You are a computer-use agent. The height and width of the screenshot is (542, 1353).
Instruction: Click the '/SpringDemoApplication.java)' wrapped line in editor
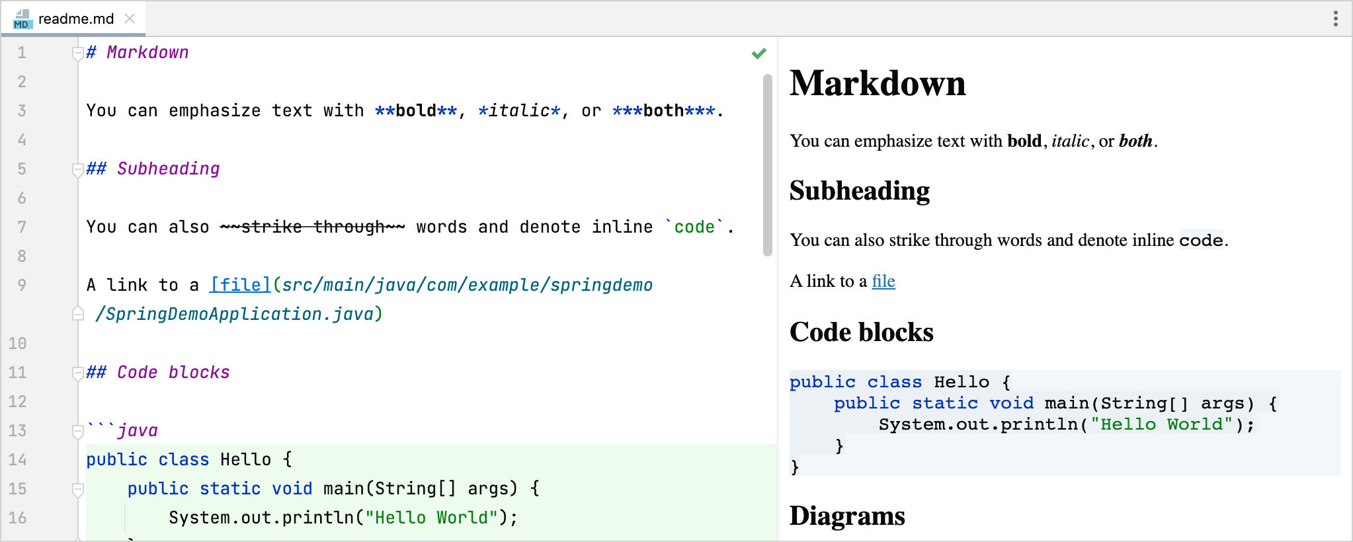pyautogui.click(x=239, y=314)
